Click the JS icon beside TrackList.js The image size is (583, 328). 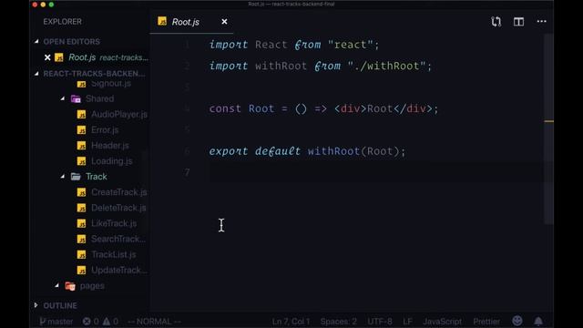(x=81, y=255)
